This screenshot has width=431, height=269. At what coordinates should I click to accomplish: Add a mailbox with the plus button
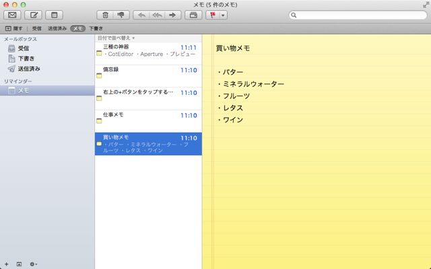click(x=6, y=264)
